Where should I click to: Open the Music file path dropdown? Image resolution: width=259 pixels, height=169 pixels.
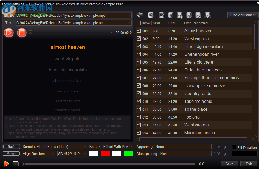(x=129, y=15)
